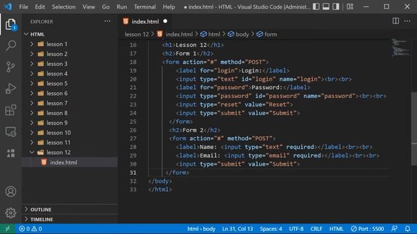Open the errors and warnings count
This screenshot has height=234, width=417.
click(31, 229)
